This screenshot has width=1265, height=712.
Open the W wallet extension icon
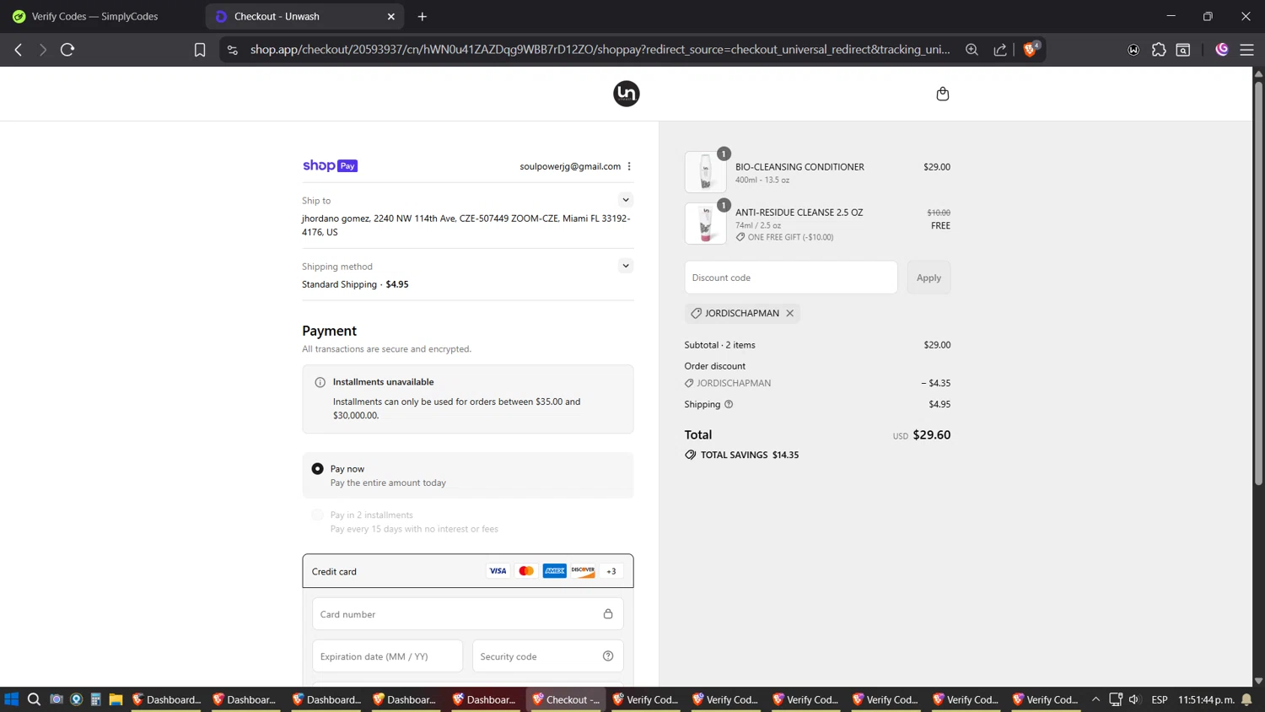[x=1133, y=50]
